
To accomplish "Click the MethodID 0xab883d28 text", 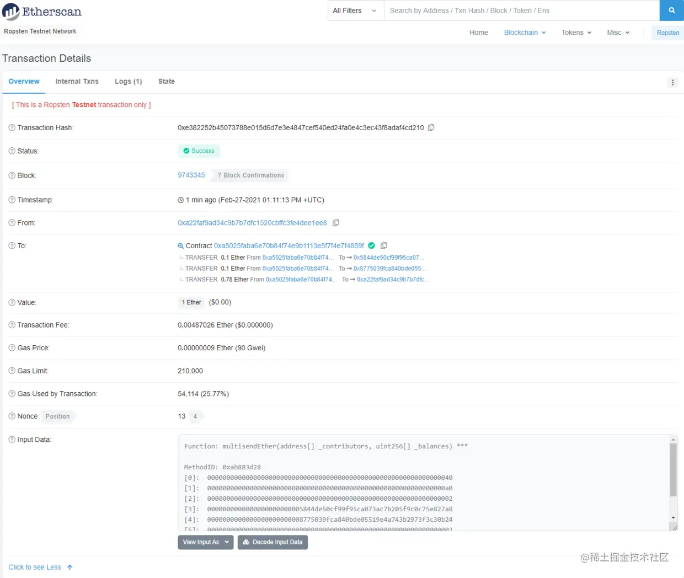I will pyautogui.click(x=222, y=467).
